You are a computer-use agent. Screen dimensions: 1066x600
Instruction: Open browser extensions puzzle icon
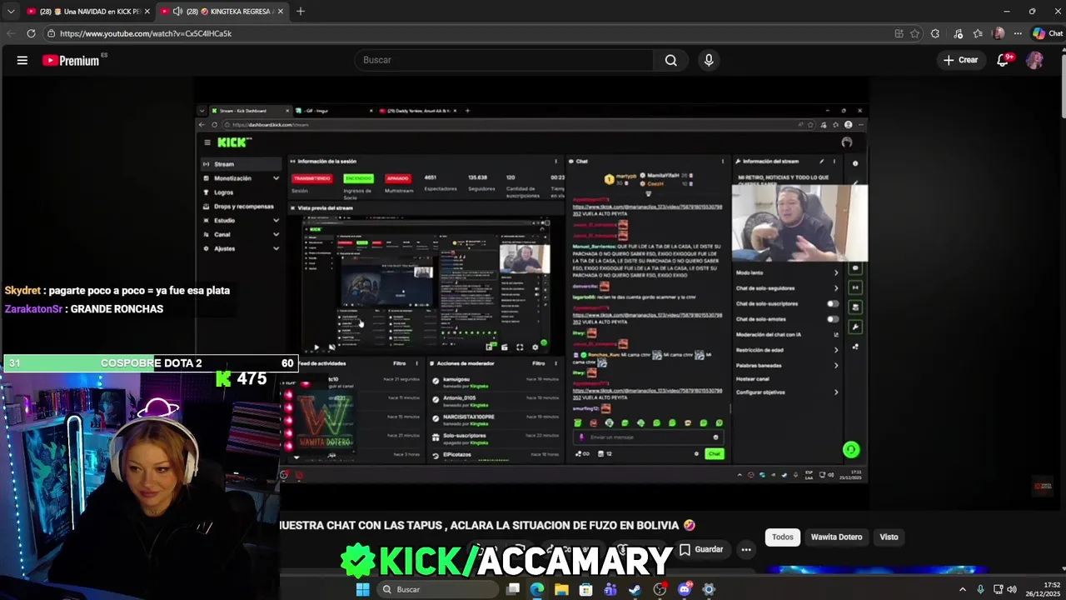coord(935,33)
